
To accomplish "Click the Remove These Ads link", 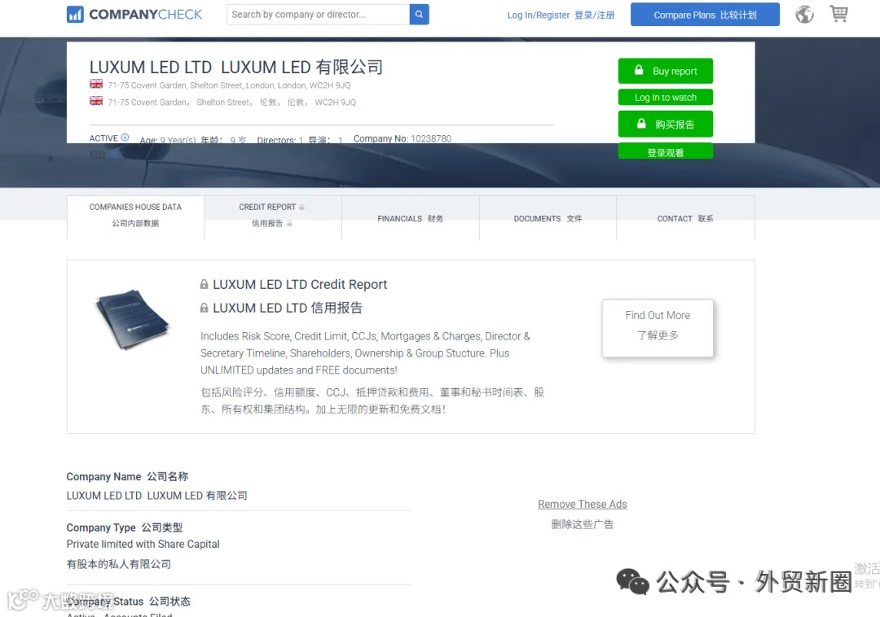I will pos(583,505).
